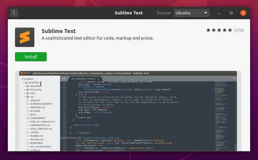This screenshot has height=160, width=258.
Task: Click the "Source" label in the header bar
Action: point(164,13)
